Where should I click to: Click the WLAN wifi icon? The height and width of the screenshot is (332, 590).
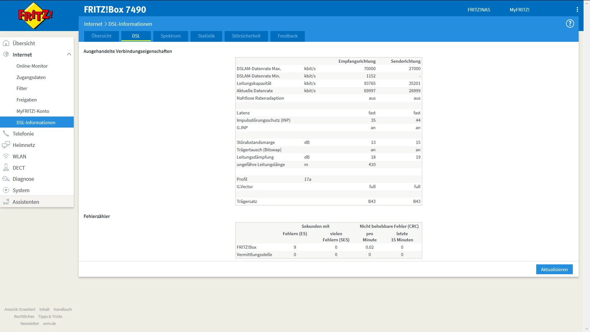(x=6, y=156)
